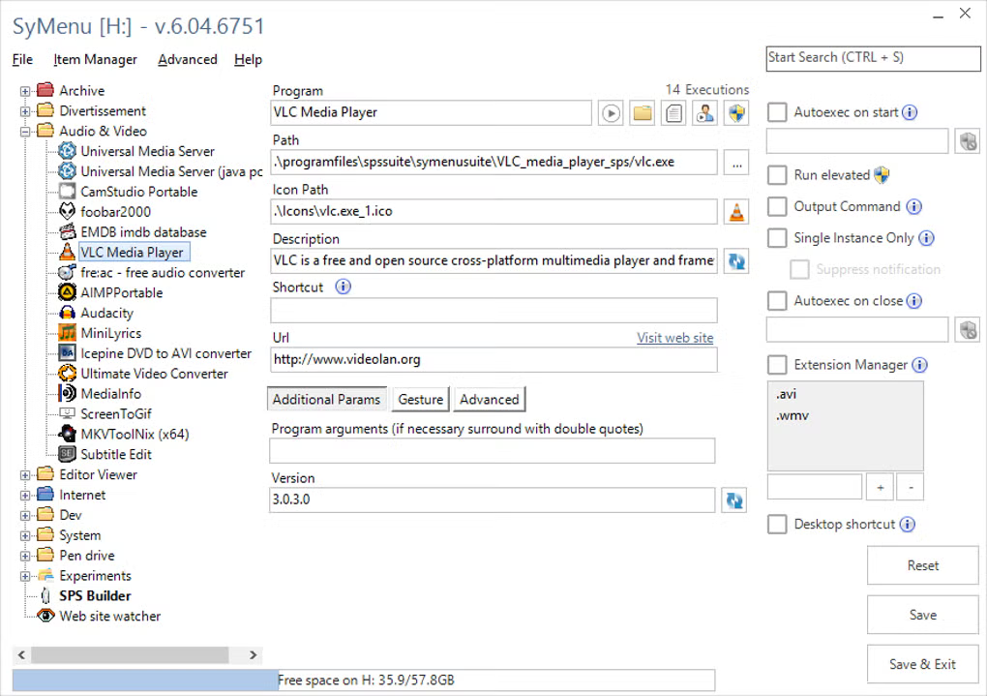Open info icon next to Extension Manager

[x=919, y=365]
